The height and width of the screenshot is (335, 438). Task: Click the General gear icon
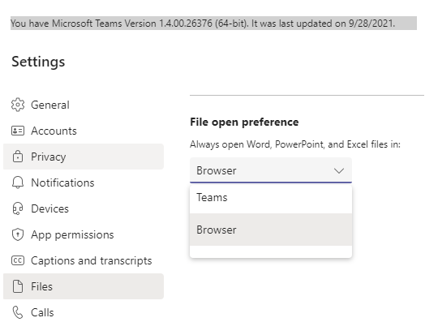[x=18, y=105]
